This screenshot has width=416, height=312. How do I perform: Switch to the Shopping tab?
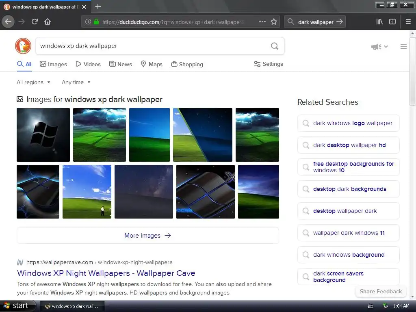[187, 64]
